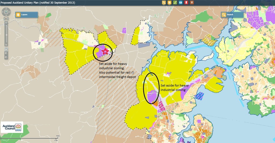Screen dimensions: 275x143
Task: Click the Proposed Auckland Unitary Plan title
Action: click(x=38, y=3)
